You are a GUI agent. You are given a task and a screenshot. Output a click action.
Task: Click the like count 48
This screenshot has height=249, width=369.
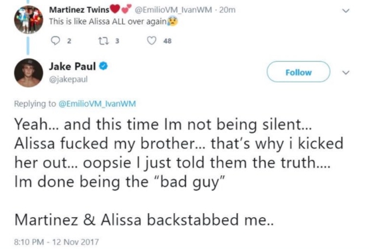[x=168, y=41]
